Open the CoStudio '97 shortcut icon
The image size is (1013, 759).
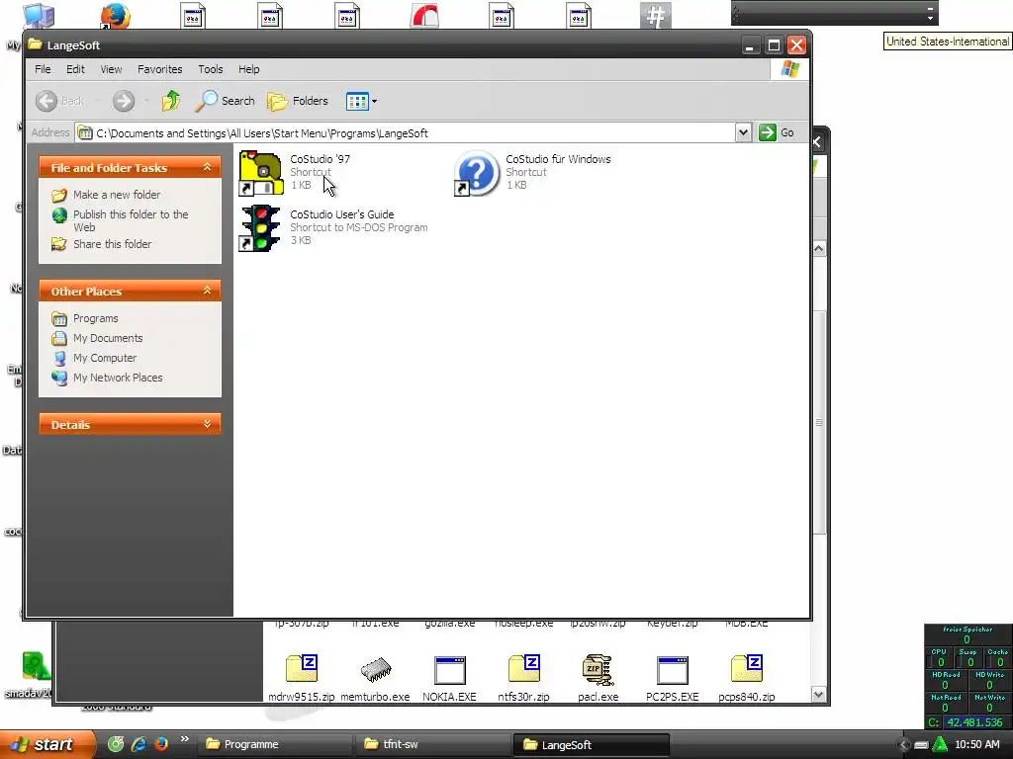pos(260,173)
